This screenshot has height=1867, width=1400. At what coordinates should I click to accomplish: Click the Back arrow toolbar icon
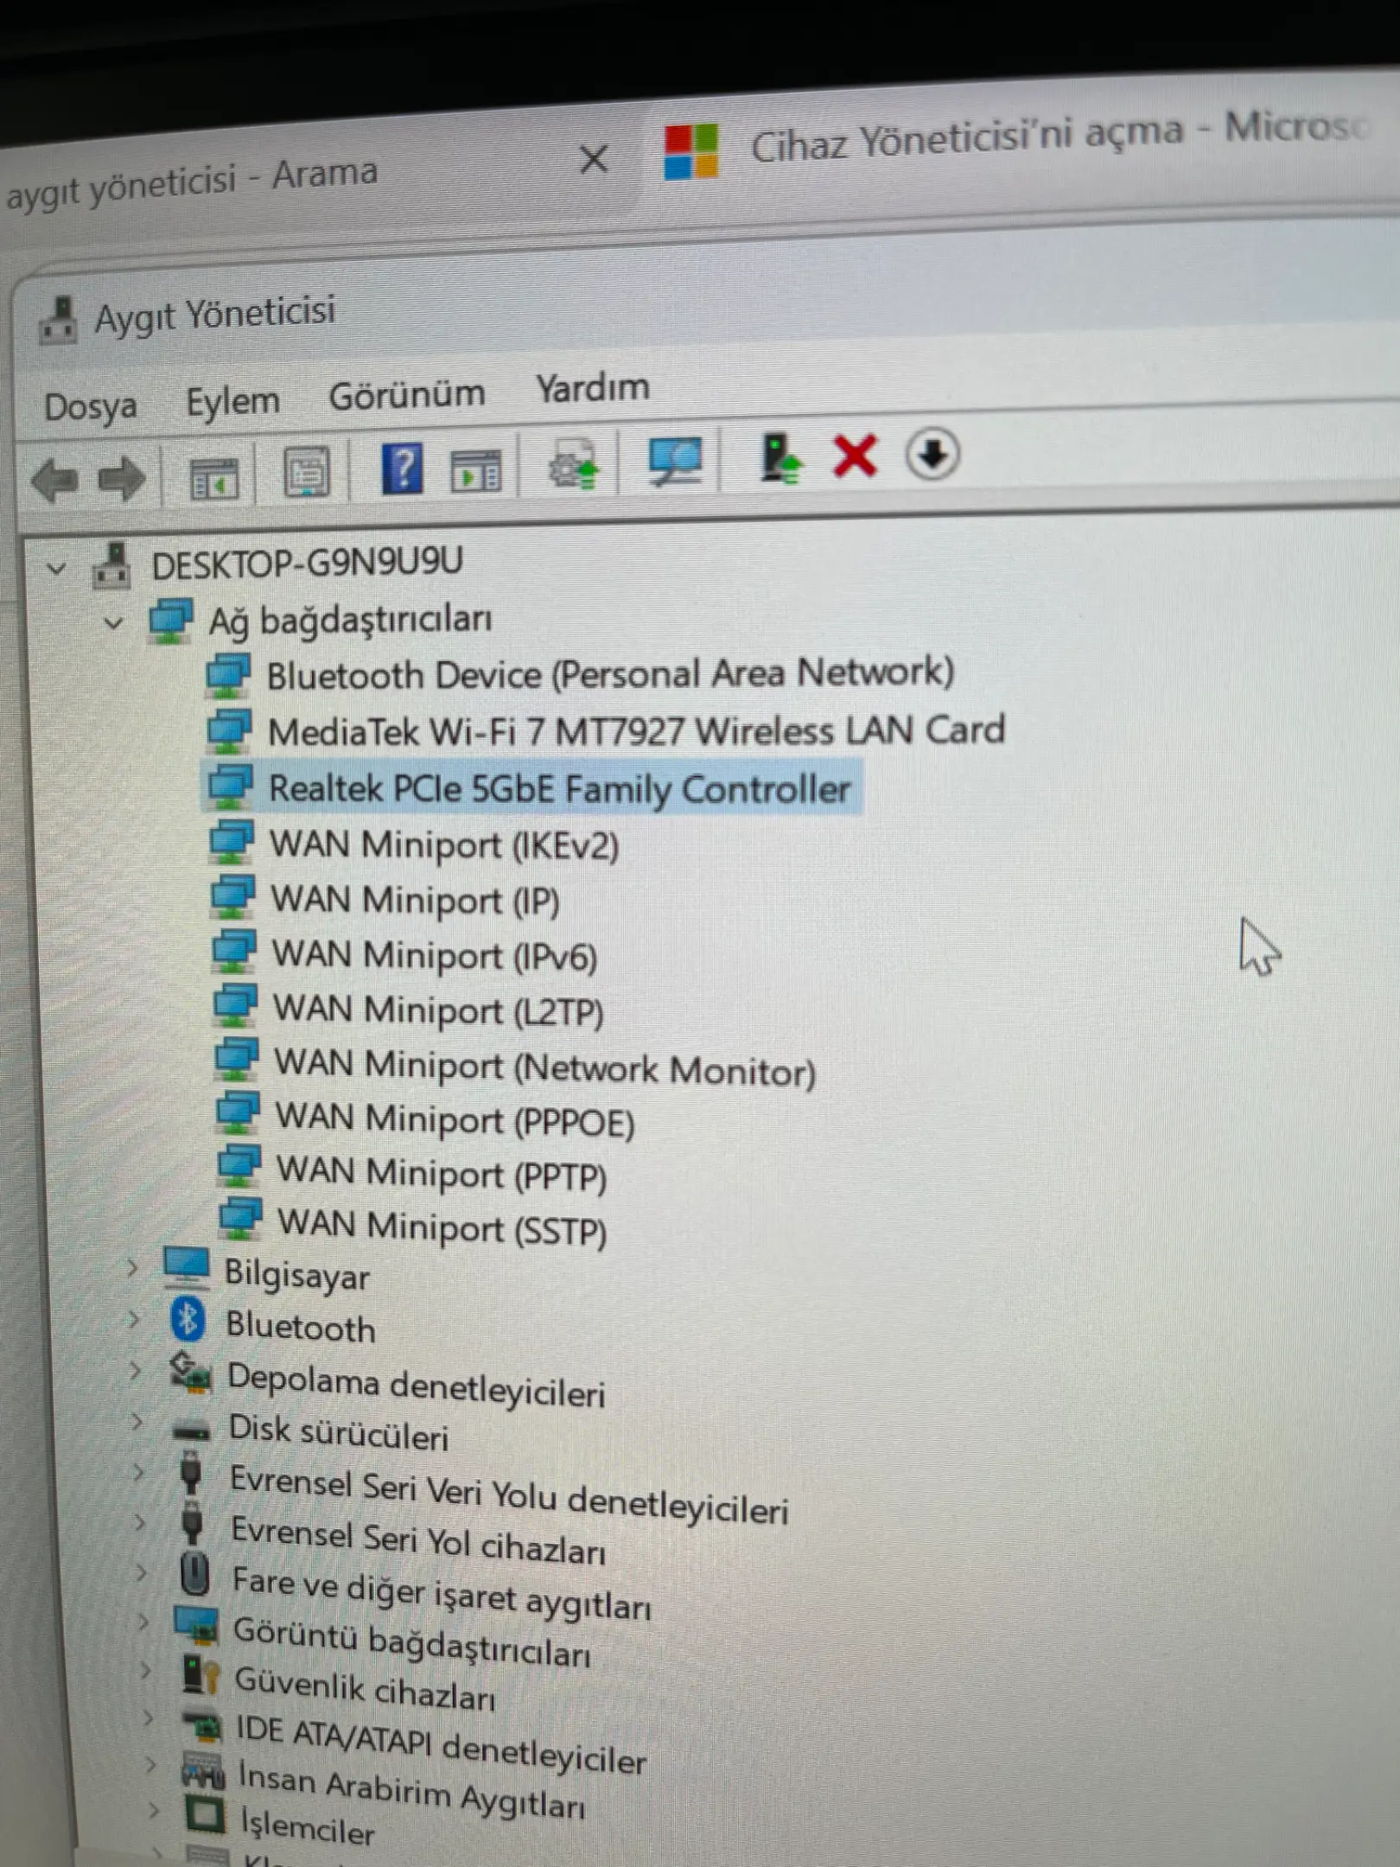point(54,480)
